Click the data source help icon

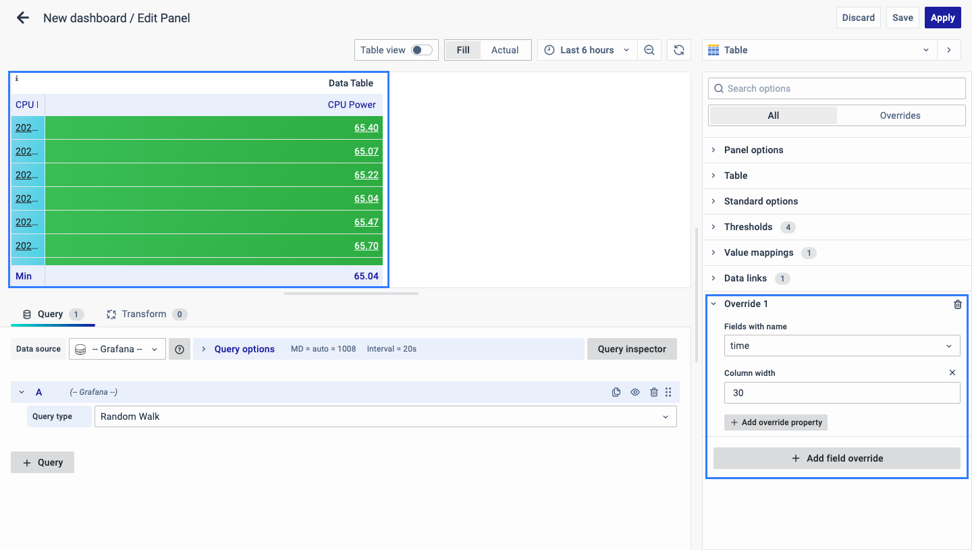pyautogui.click(x=180, y=349)
